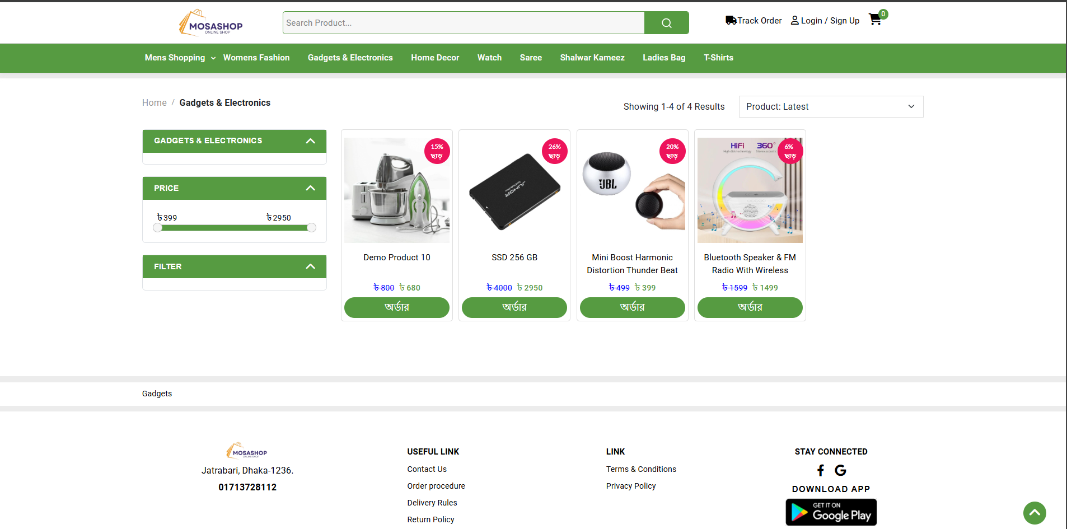Click the MosaShop header logo
The image size is (1067, 529).
tap(211, 23)
